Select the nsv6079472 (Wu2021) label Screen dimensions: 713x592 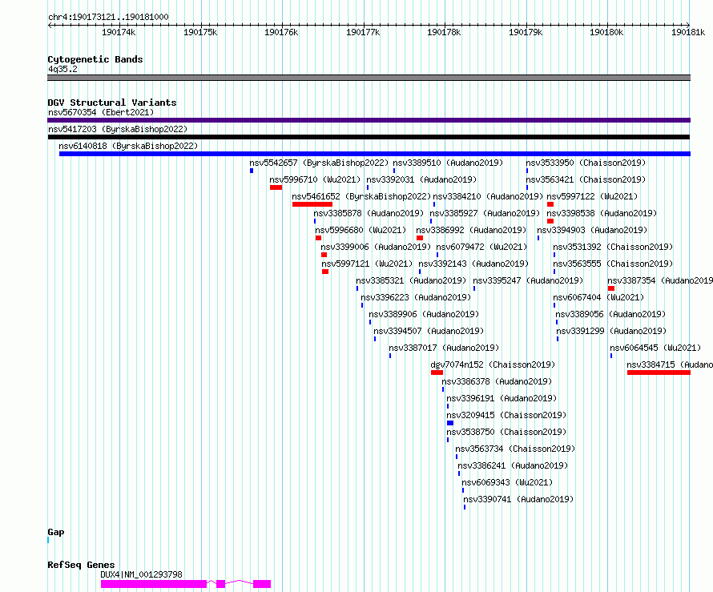click(481, 247)
